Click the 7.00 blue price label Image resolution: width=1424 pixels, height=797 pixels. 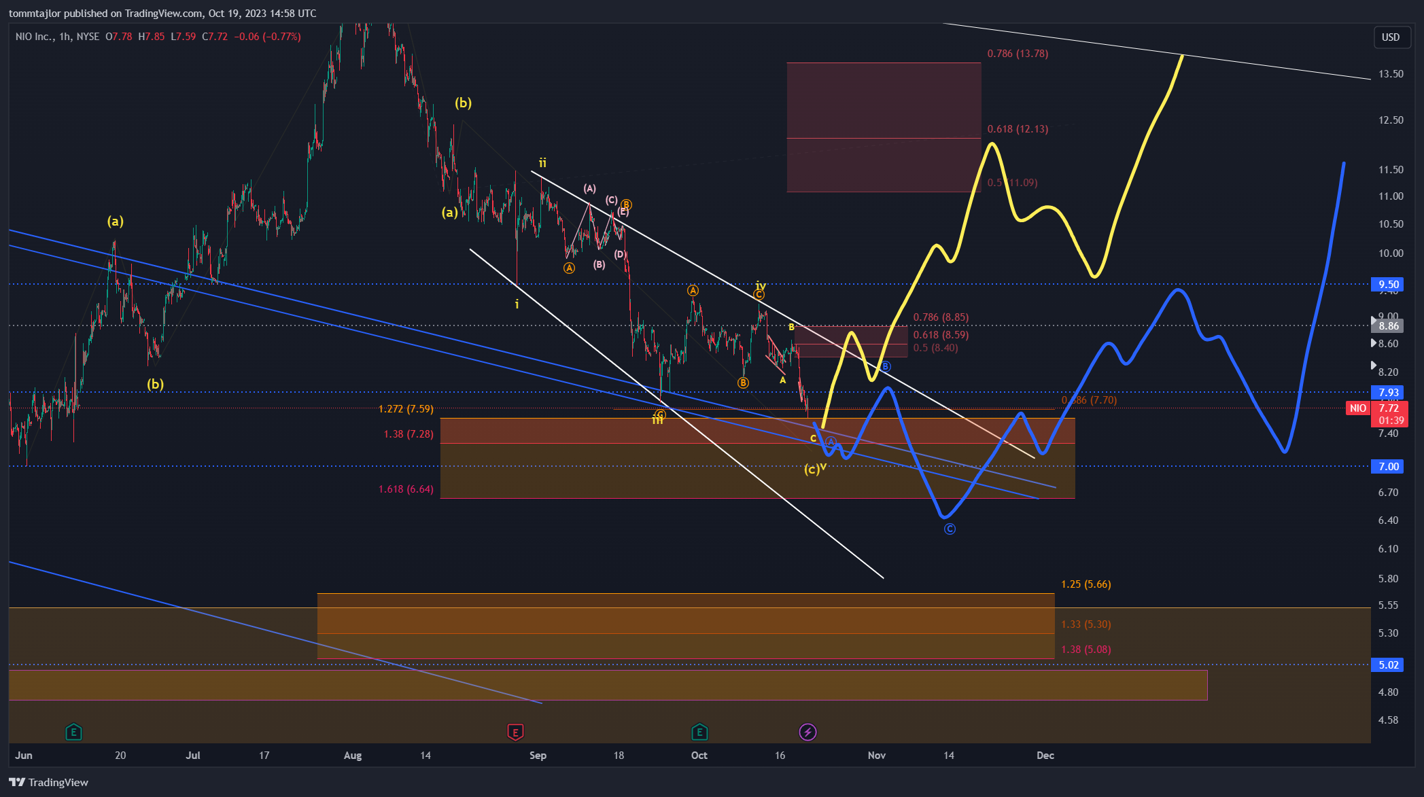pyautogui.click(x=1389, y=466)
